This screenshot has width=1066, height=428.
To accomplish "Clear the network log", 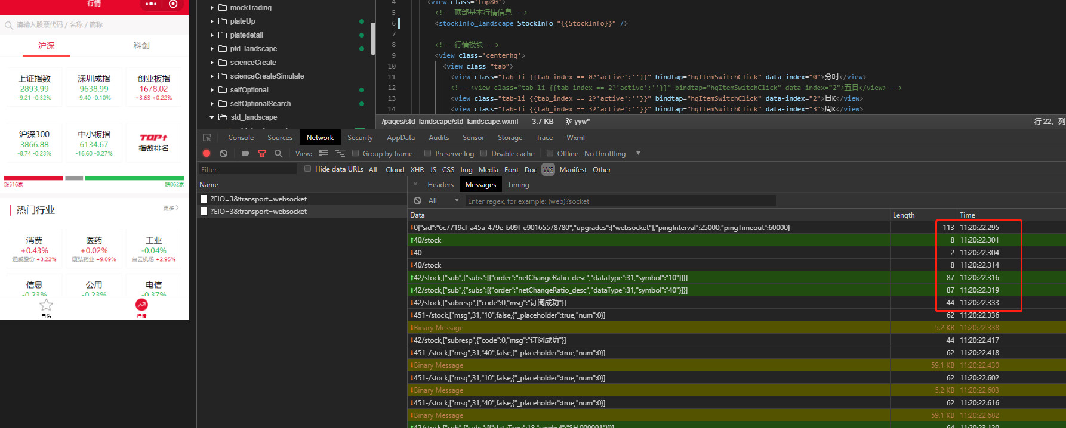I will click(223, 153).
